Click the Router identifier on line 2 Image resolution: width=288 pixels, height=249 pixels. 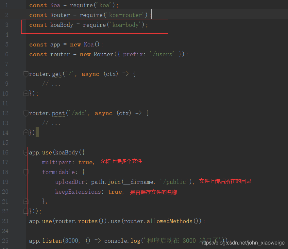point(60,15)
